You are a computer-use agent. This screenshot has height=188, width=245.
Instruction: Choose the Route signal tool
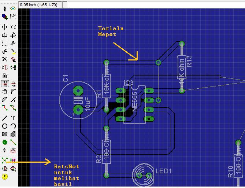point(5,108)
